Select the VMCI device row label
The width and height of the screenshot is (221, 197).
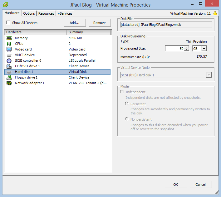25,55
